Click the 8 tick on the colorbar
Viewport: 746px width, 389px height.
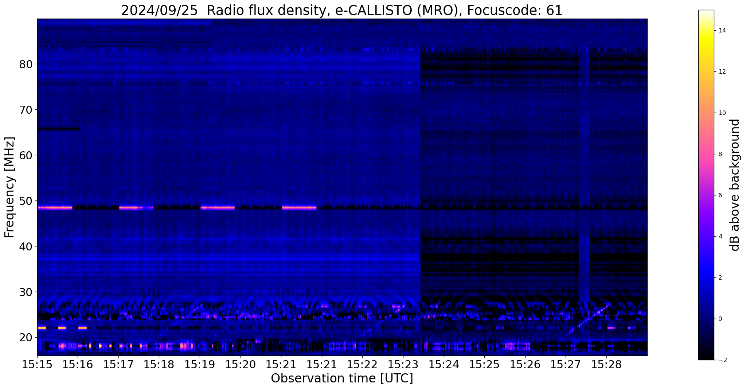pos(720,154)
